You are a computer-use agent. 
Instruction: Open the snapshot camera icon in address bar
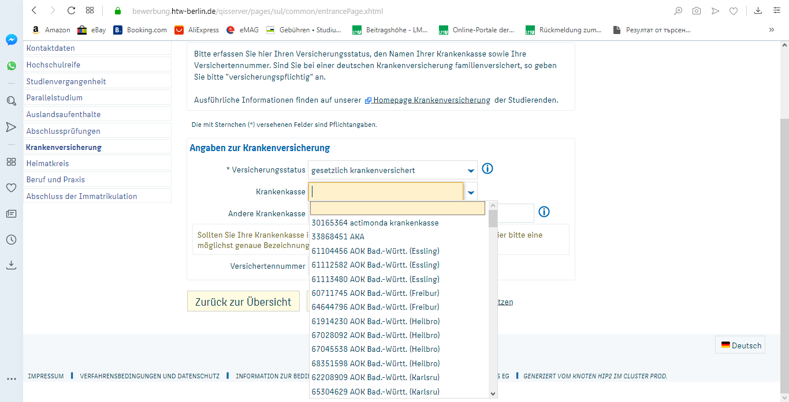click(697, 11)
